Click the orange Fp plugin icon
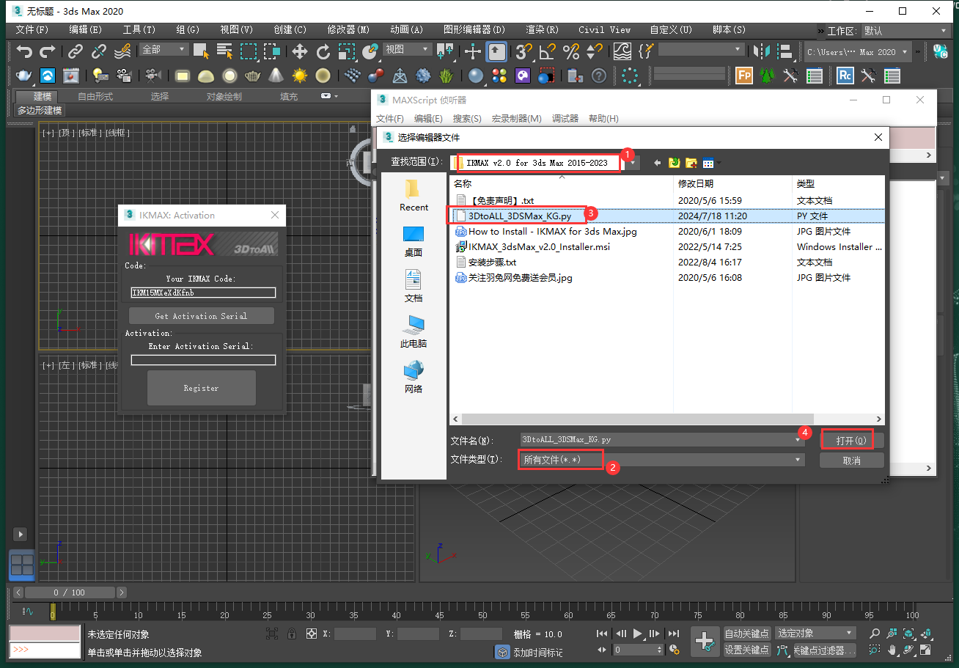 point(744,76)
